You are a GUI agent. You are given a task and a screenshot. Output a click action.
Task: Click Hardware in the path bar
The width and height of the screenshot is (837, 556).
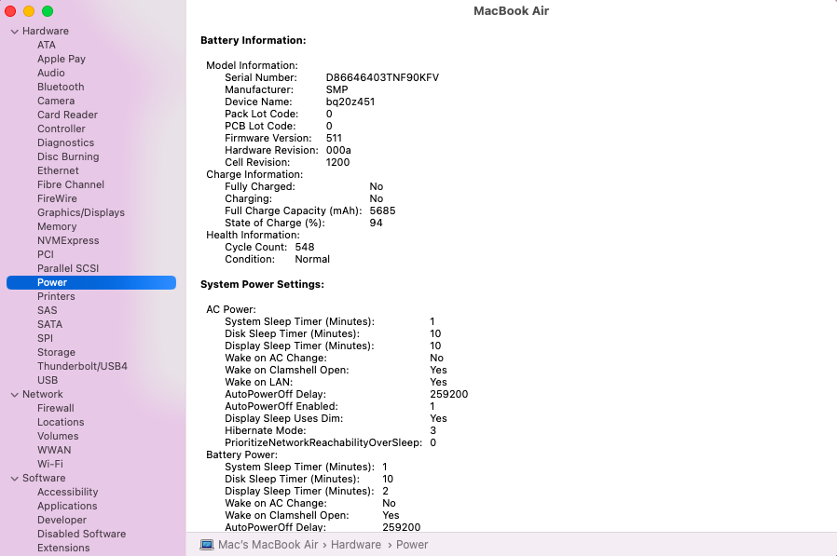coord(356,545)
